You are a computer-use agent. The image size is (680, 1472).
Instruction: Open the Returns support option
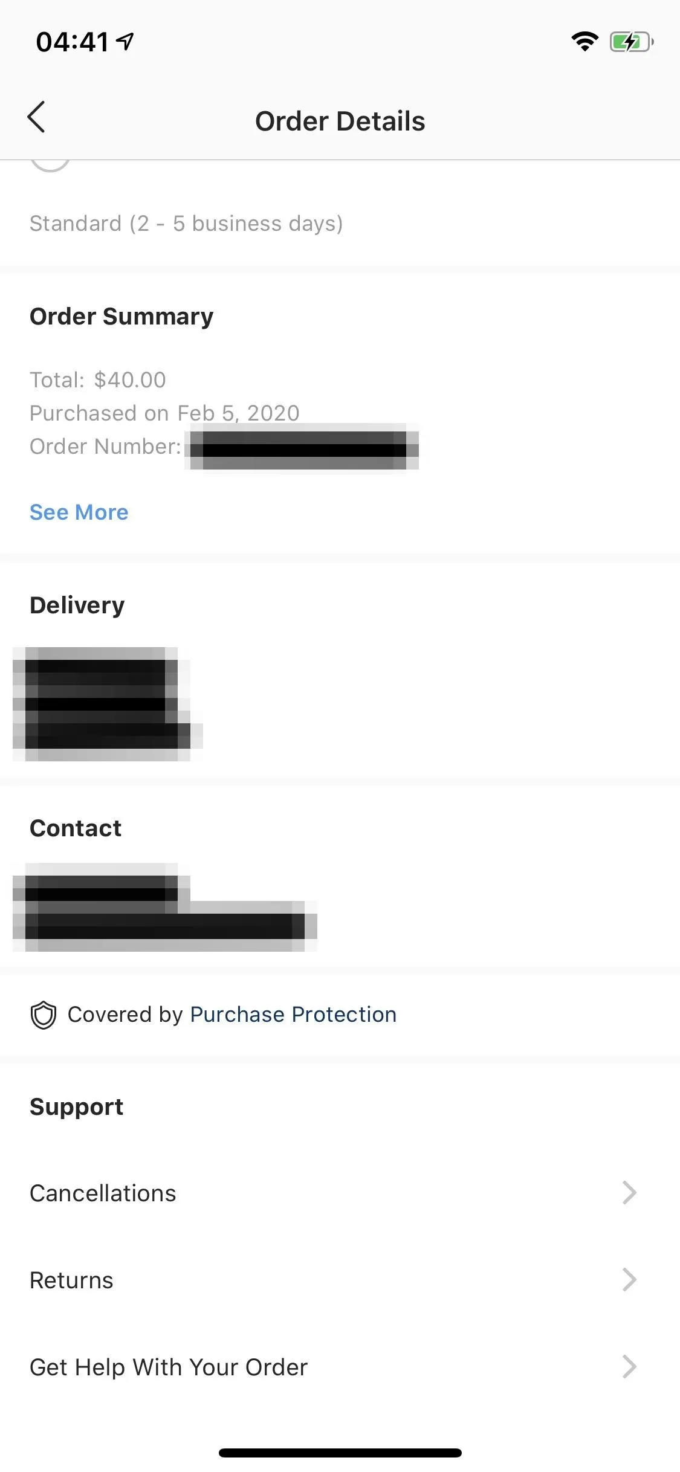point(340,1280)
